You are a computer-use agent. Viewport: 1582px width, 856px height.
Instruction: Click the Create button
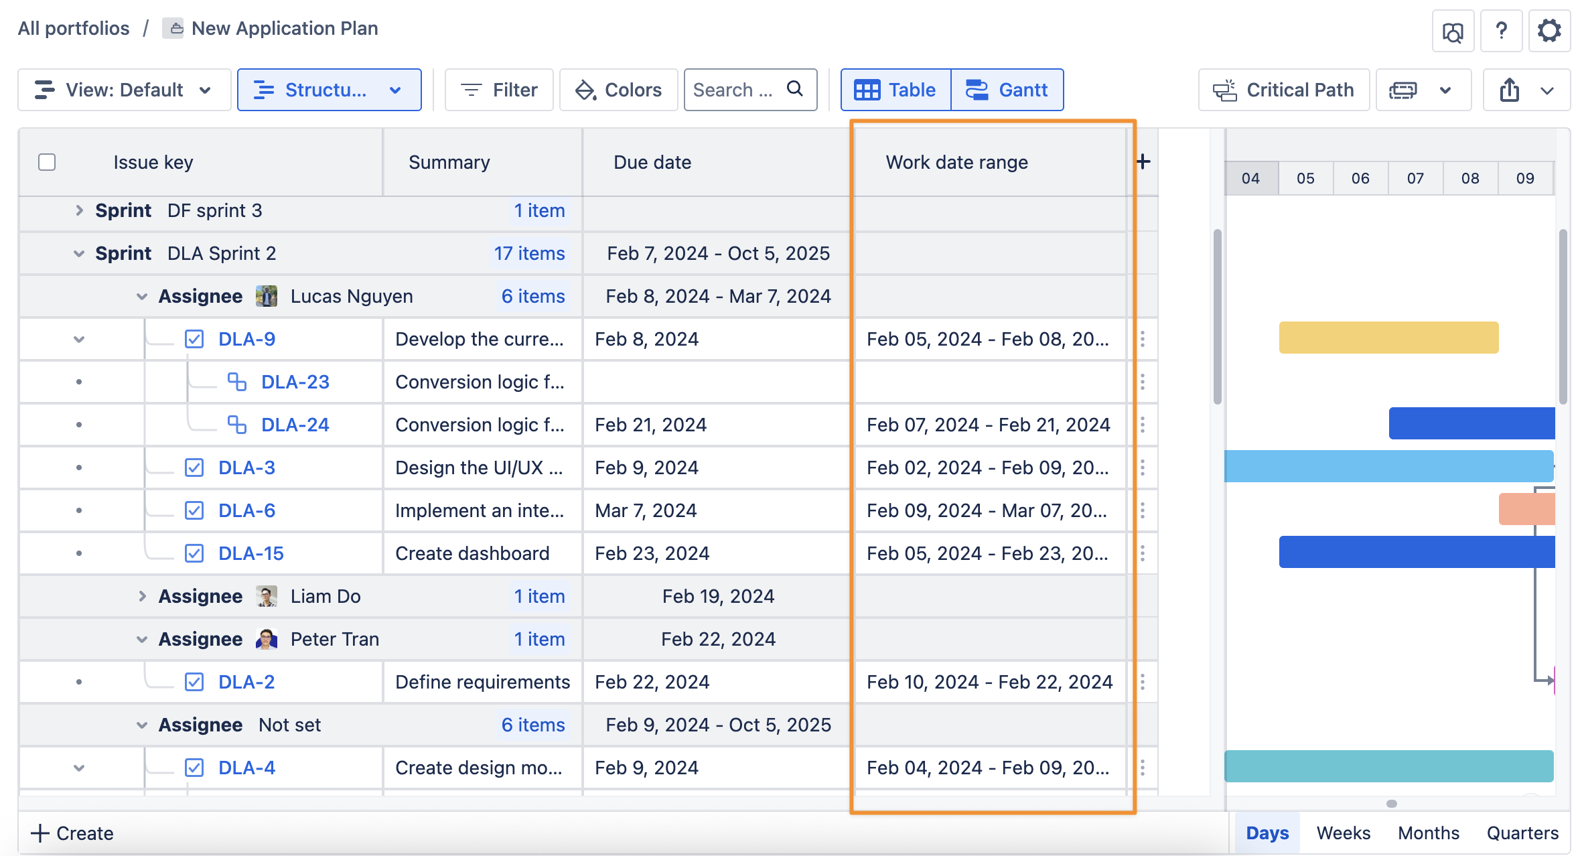72,833
